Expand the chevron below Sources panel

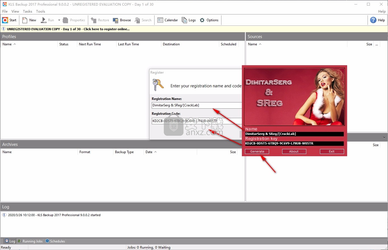coord(384,137)
